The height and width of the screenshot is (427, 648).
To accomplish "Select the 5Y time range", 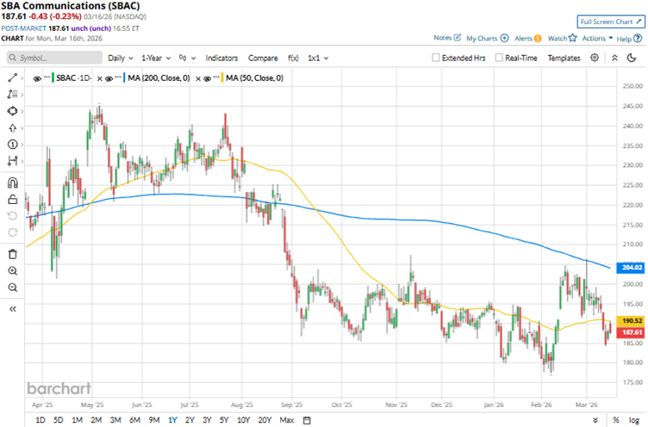I will [x=226, y=419].
